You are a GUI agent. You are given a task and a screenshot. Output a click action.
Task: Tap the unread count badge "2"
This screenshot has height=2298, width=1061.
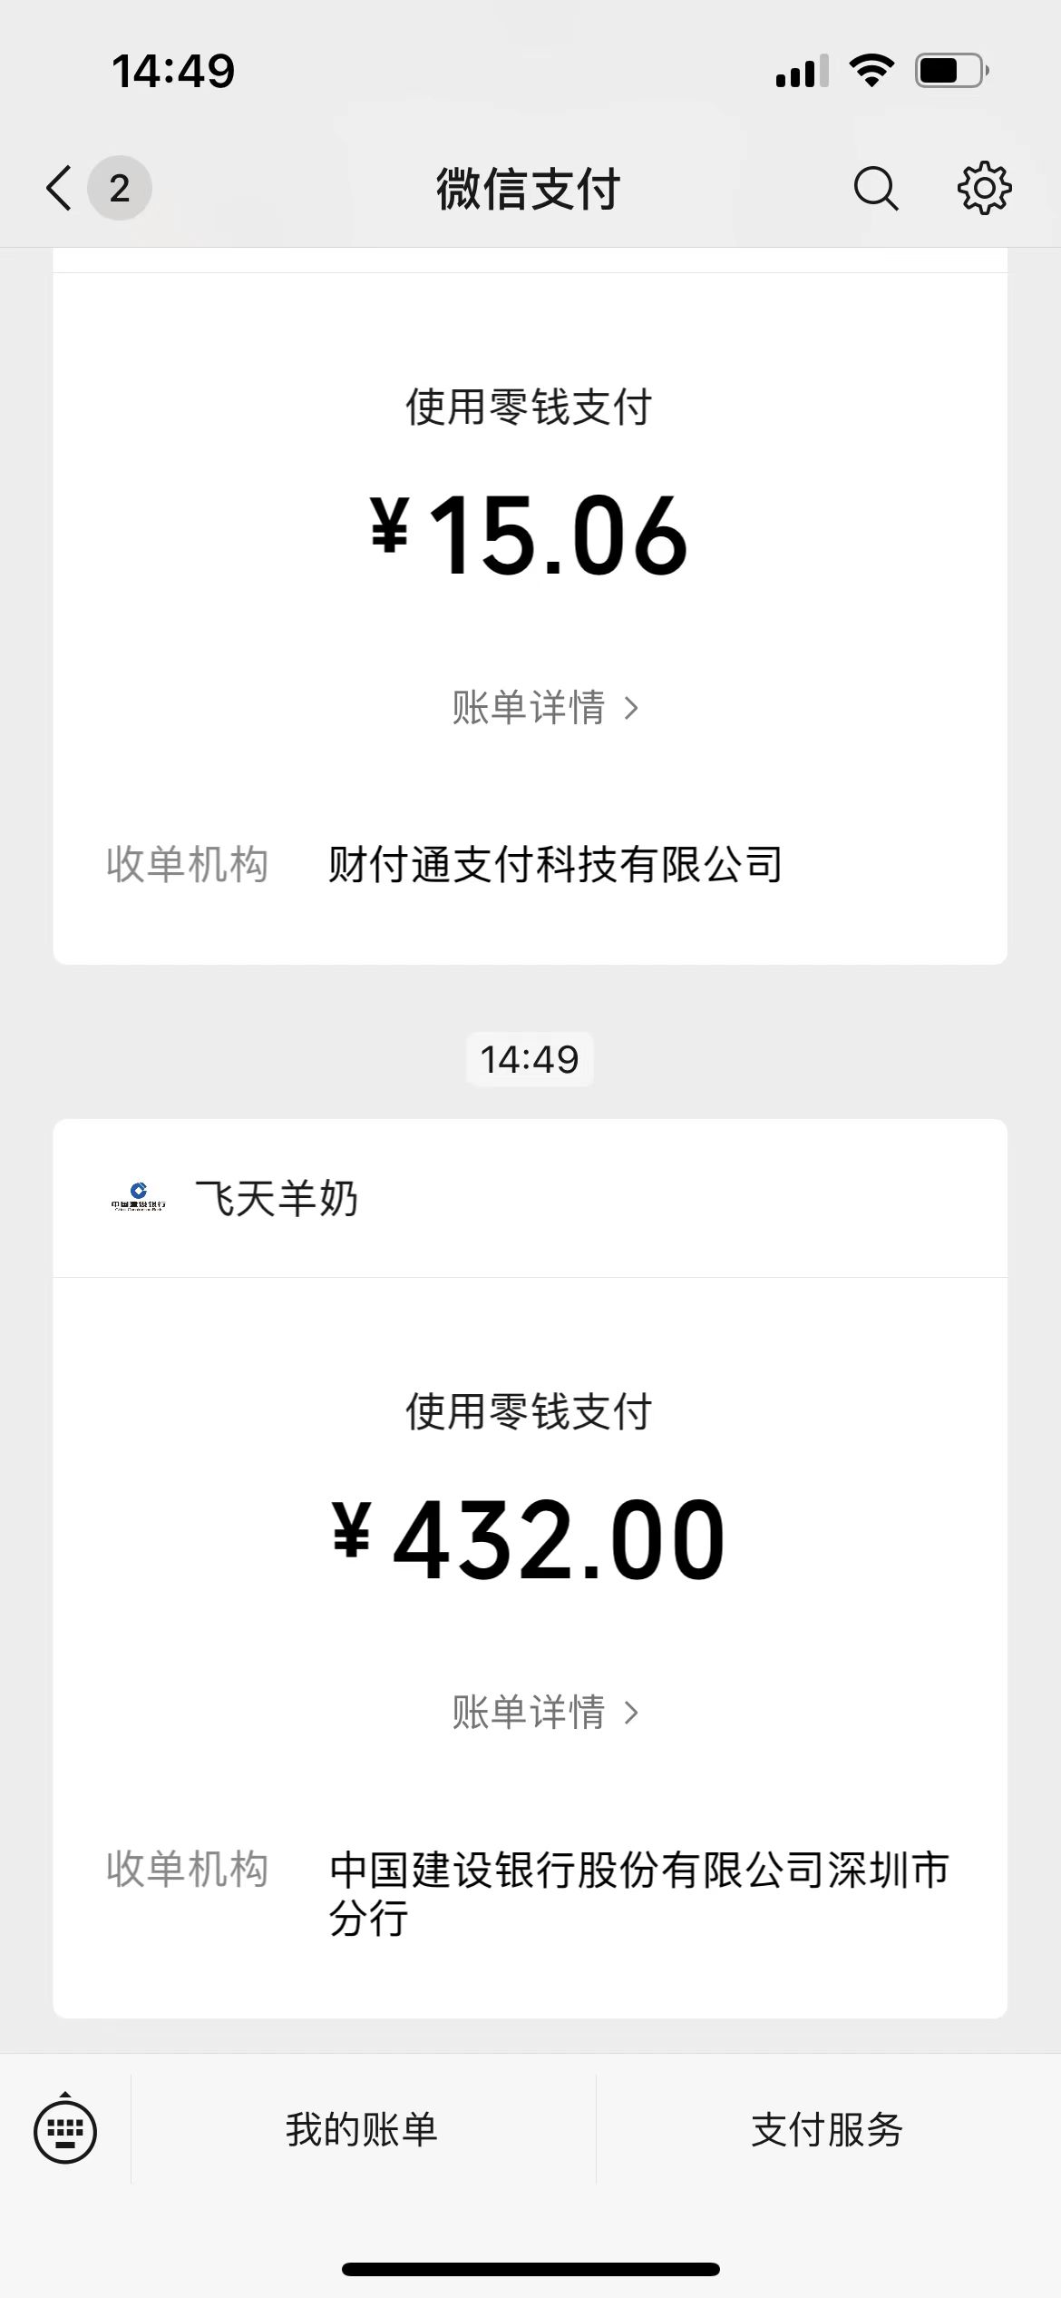pyautogui.click(x=119, y=189)
